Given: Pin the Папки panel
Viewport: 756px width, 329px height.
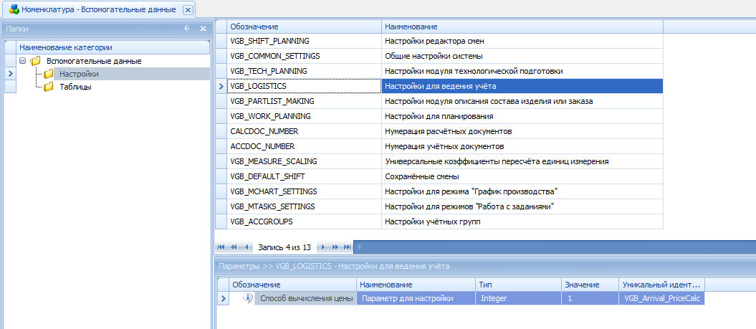Looking at the screenshot, I should [187, 29].
